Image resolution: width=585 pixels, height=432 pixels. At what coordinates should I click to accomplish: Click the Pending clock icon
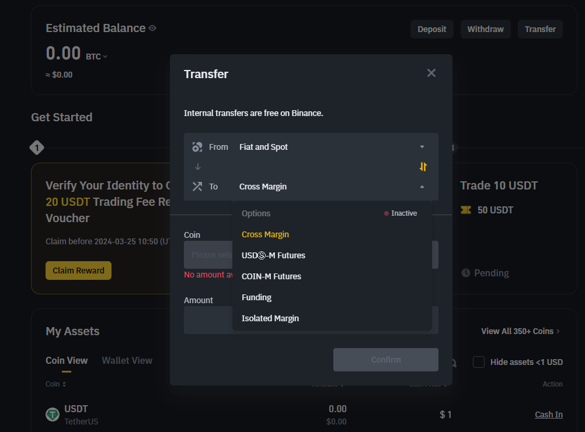click(x=466, y=273)
